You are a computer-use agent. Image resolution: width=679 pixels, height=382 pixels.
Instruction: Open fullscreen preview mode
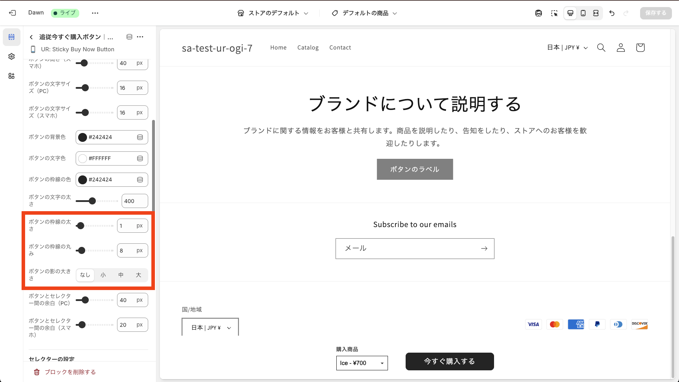[x=596, y=13]
